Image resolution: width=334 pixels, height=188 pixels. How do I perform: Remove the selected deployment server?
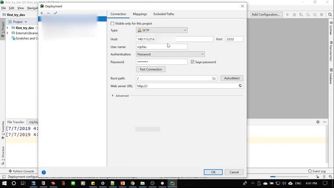pos(49,13)
